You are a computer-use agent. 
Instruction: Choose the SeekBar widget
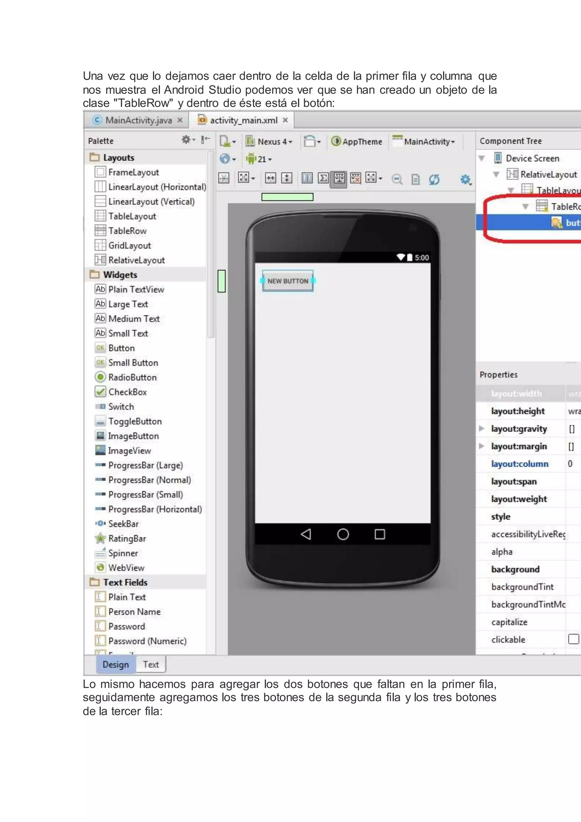click(117, 524)
